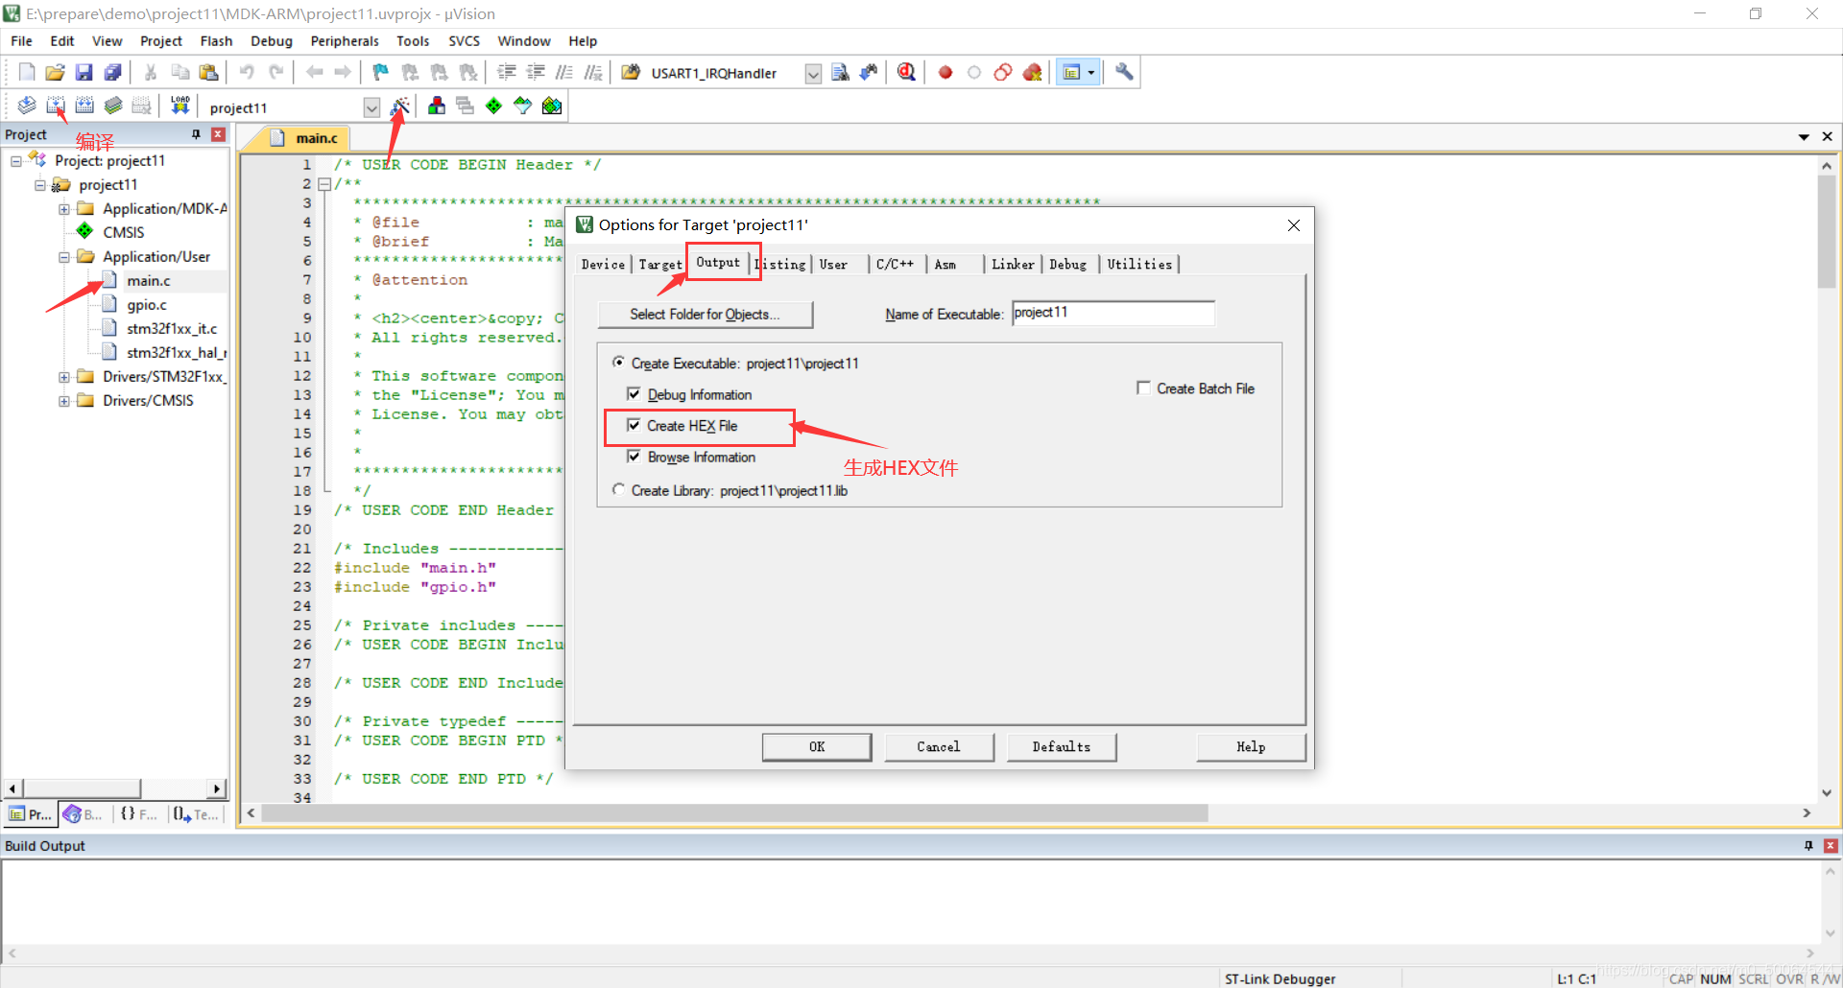The width and height of the screenshot is (1843, 988).
Task: Pin the Project panel
Action: tap(196, 134)
